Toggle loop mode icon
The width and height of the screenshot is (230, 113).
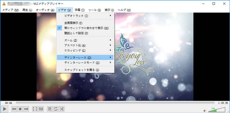coord(56,109)
